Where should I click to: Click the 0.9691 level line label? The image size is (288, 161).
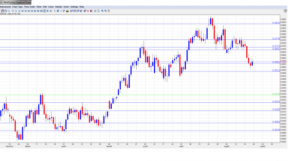click(x=276, y=49)
